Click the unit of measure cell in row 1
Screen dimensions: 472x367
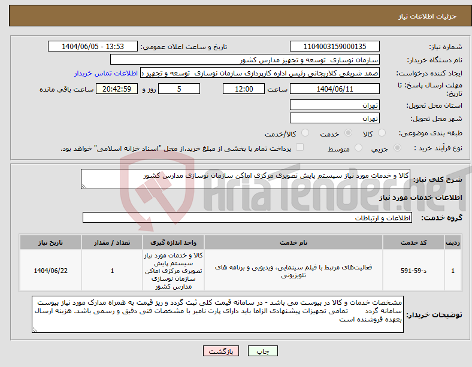click(173, 271)
